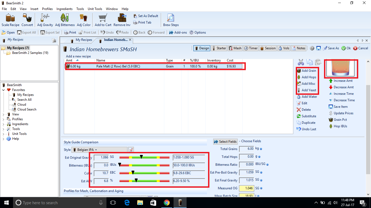
Task: Add hops to the recipe
Action: click(x=307, y=77)
